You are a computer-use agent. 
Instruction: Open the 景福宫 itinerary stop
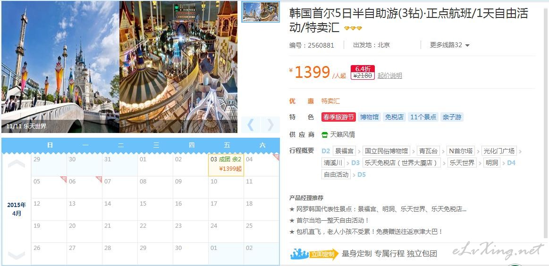pos(344,151)
